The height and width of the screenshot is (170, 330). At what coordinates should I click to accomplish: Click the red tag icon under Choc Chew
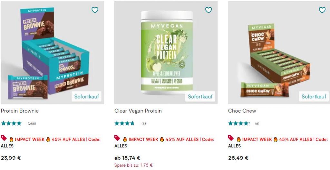(231, 138)
